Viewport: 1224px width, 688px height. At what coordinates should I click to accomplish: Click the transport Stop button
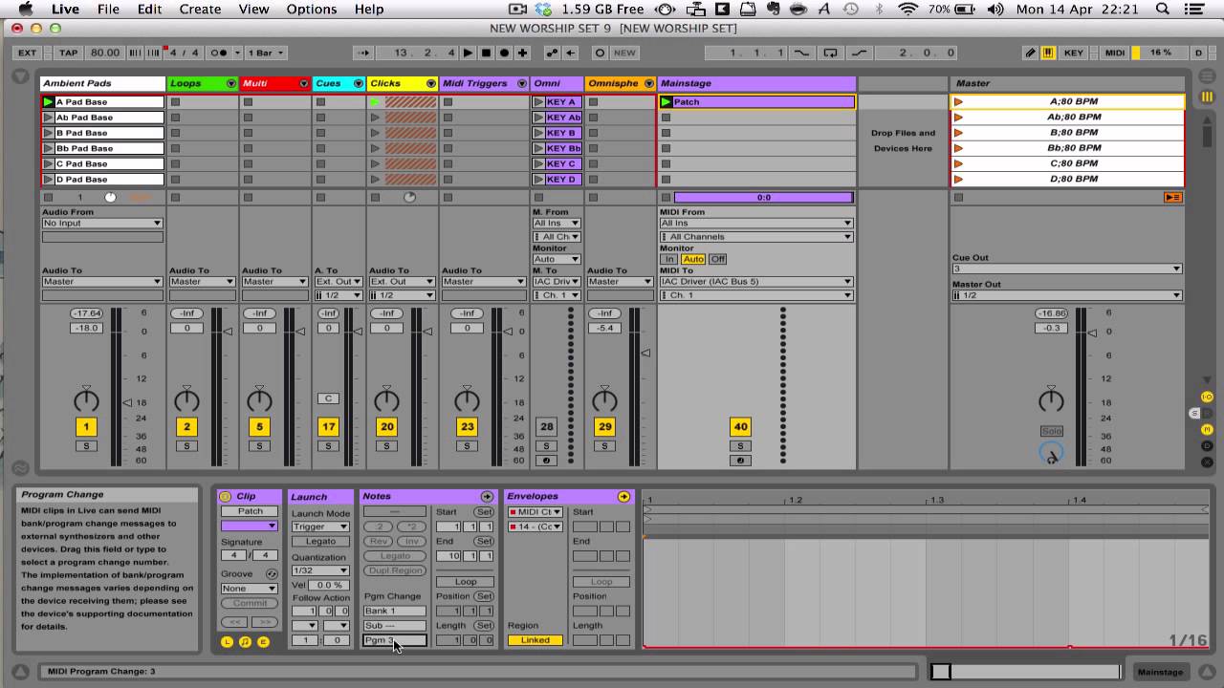486,53
